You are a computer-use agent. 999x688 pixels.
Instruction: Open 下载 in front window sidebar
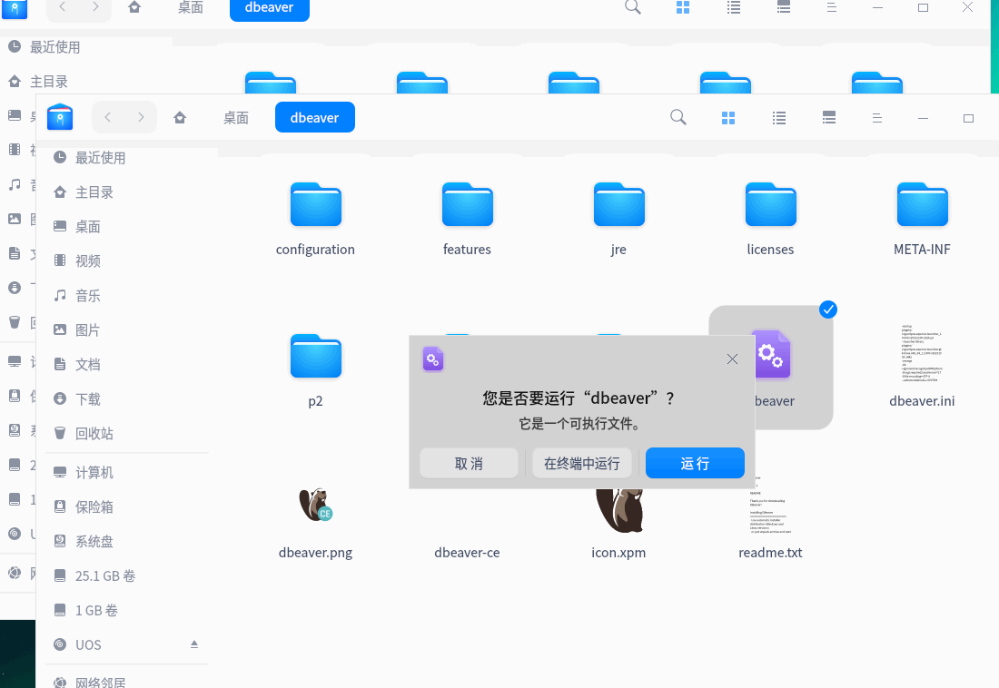click(x=87, y=398)
